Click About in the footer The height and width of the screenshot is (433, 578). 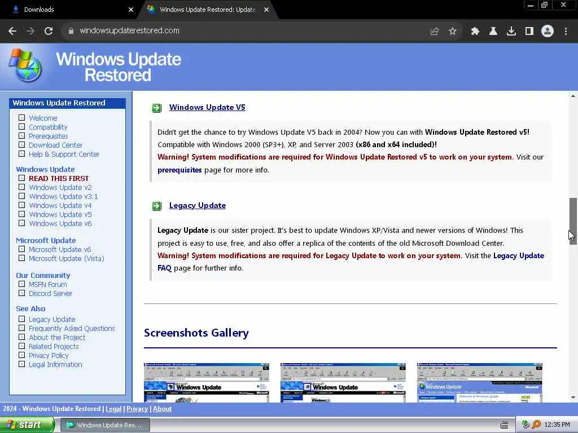(162, 409)
